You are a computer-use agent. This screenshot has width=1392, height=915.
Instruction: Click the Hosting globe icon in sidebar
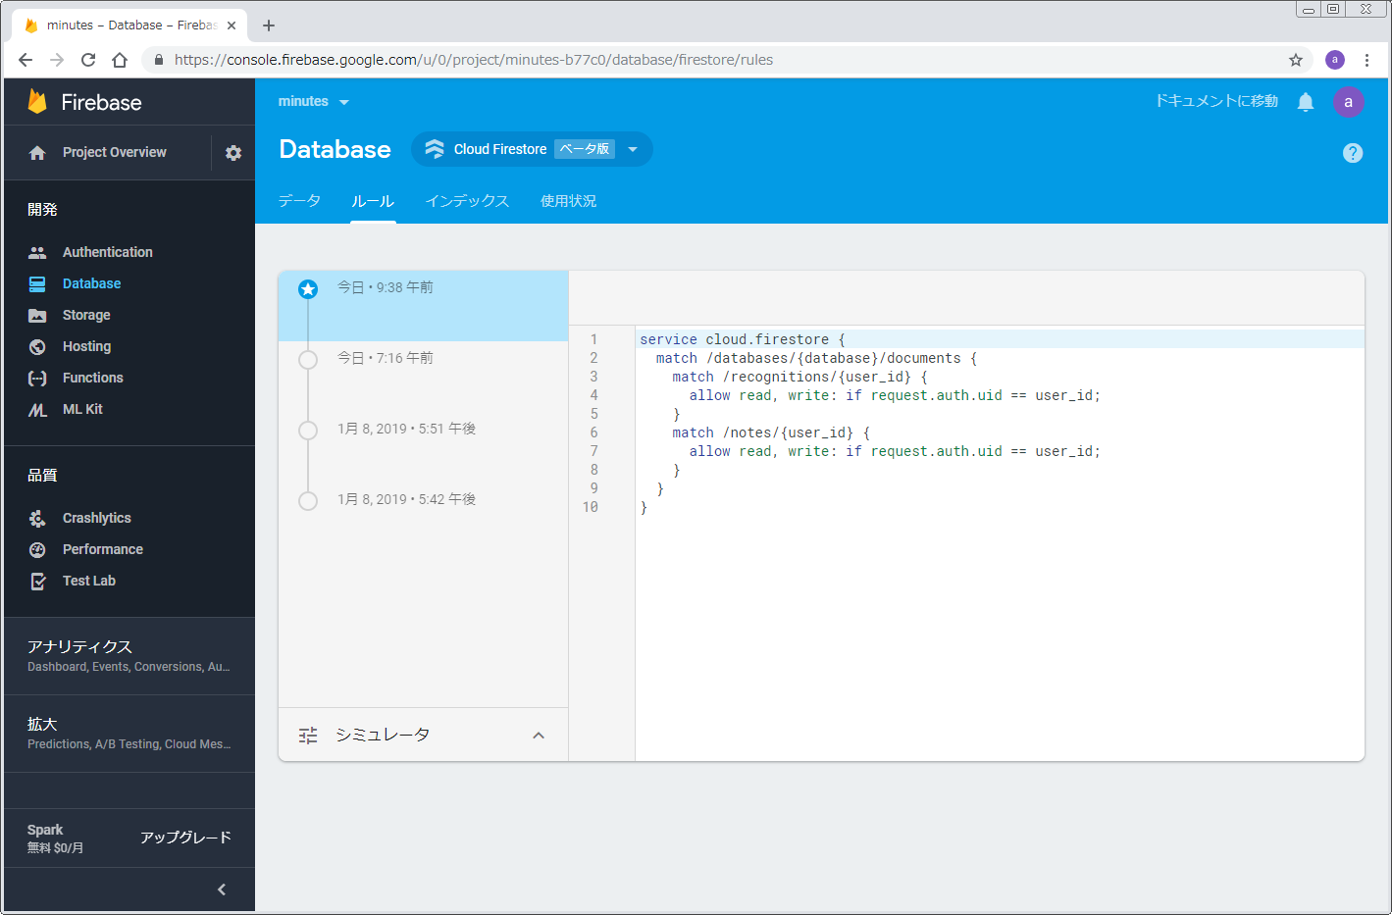click(x=37, y=346)
